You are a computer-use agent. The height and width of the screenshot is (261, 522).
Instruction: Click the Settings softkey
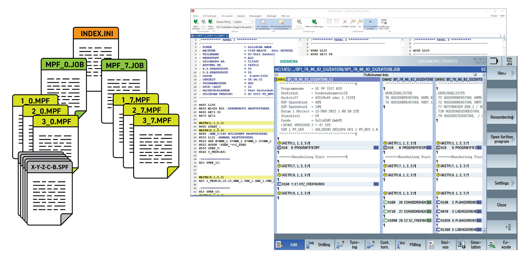[502, 183]
